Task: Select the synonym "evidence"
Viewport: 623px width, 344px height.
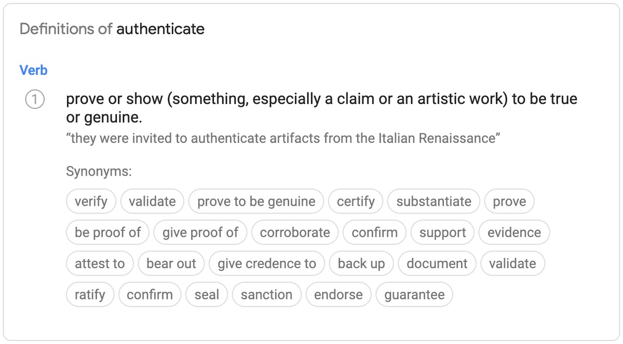Action: tap(514, 232)
